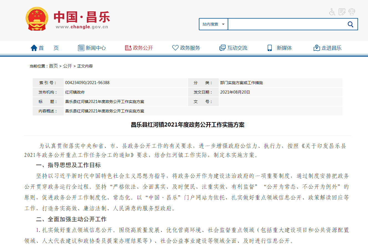The width and height of the screenshot is (368, 247).
Task: Focus the site search text field
Action: (x=285, y=24)
